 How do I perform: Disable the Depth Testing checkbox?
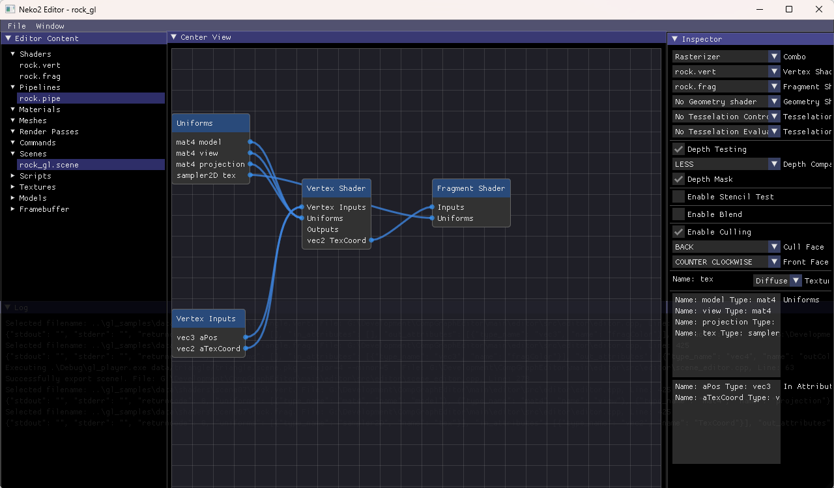[x=679, y=149]
